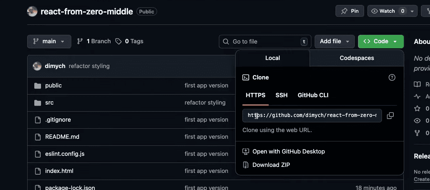Select the GitHub CLI clone tab
Image resolution: width=430 pixels, height=190 pixels.
tap(313, 95)
